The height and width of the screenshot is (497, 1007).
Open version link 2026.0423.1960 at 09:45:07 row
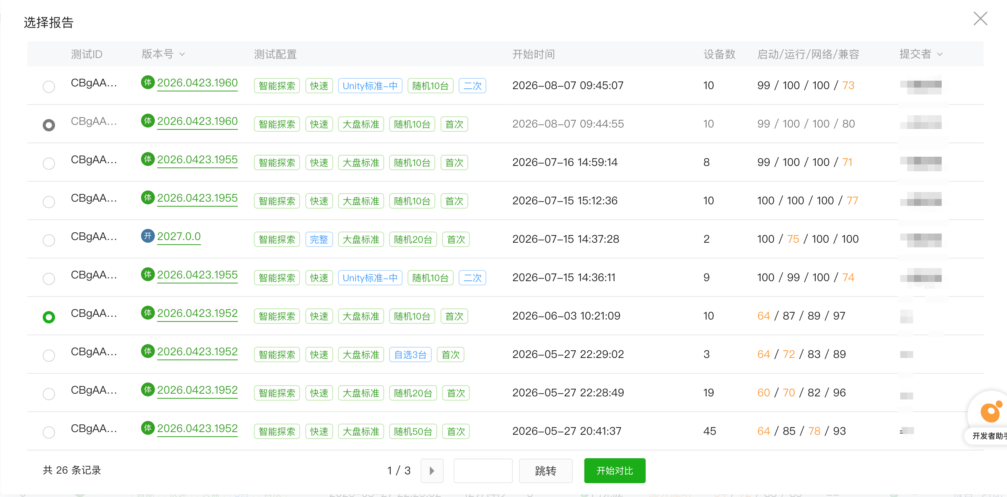[x=197, y=83]
